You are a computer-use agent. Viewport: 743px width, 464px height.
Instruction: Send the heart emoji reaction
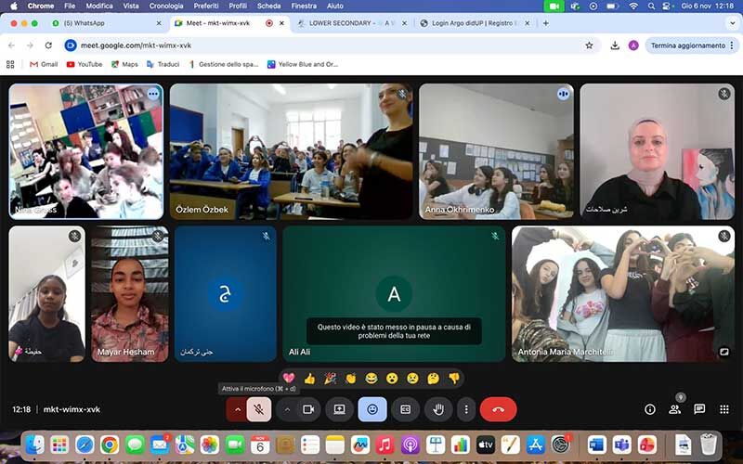(x=289, y=379)
